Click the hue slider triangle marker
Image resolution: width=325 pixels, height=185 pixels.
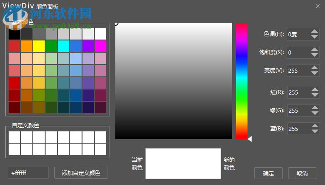pos(250,139)
